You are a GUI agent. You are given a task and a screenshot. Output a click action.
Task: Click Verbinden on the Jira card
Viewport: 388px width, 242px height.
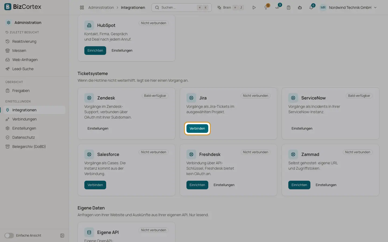[197, 129]
